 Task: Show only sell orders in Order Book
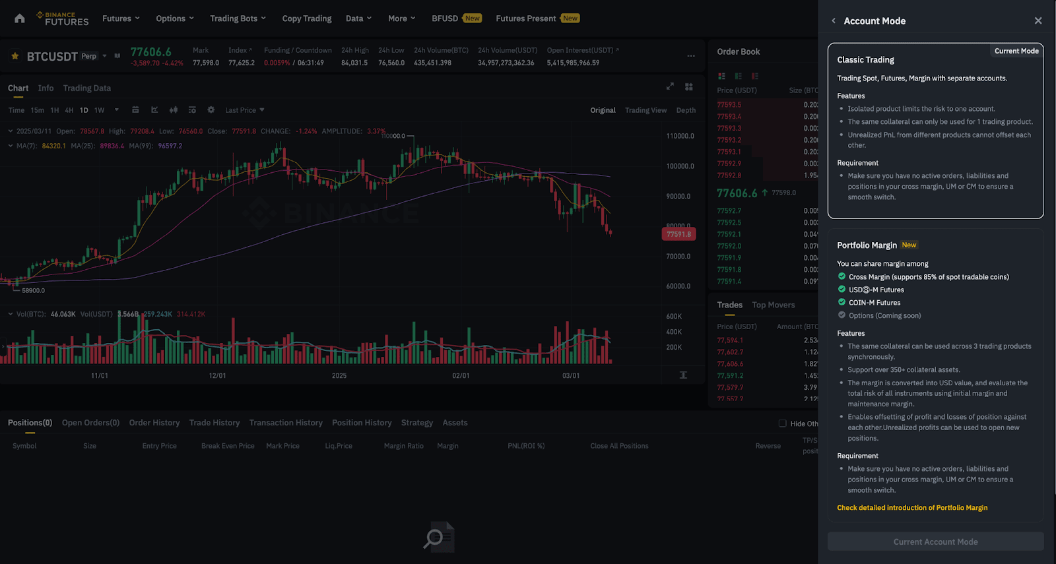pos(755,76)
